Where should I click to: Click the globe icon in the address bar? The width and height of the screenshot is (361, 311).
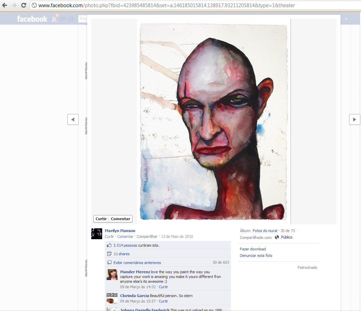[x=34, y=5]
